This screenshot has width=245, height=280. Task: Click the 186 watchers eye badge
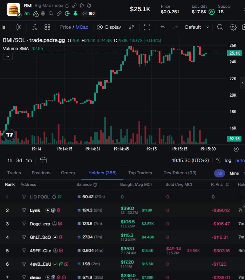click(x=89, y=13)
